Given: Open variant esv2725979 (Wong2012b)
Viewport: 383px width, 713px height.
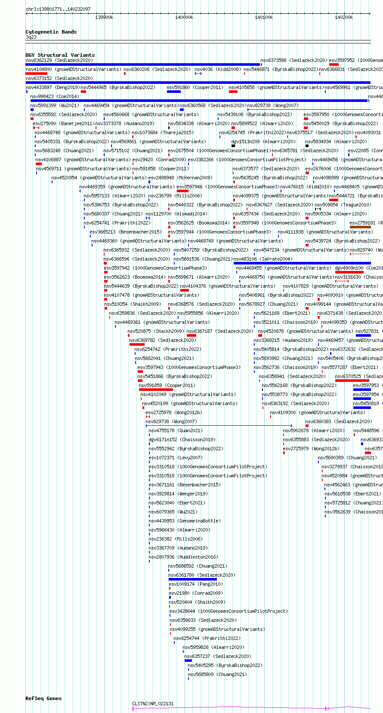Looking at the screenshot, I should click(311, 449).
